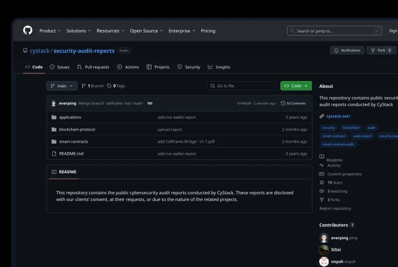Focus the Search or jump to field

click(334, 31)
